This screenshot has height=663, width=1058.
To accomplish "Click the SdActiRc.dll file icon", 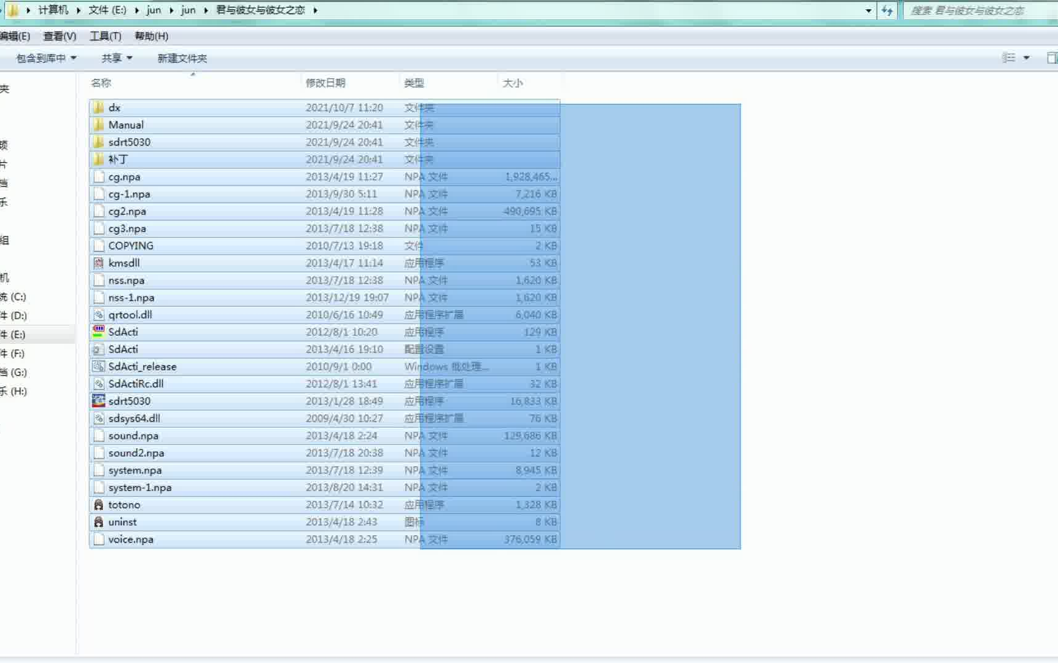I will click(98, 384).
